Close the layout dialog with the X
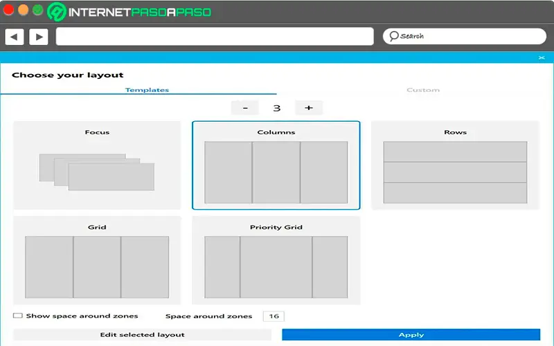 542,57
